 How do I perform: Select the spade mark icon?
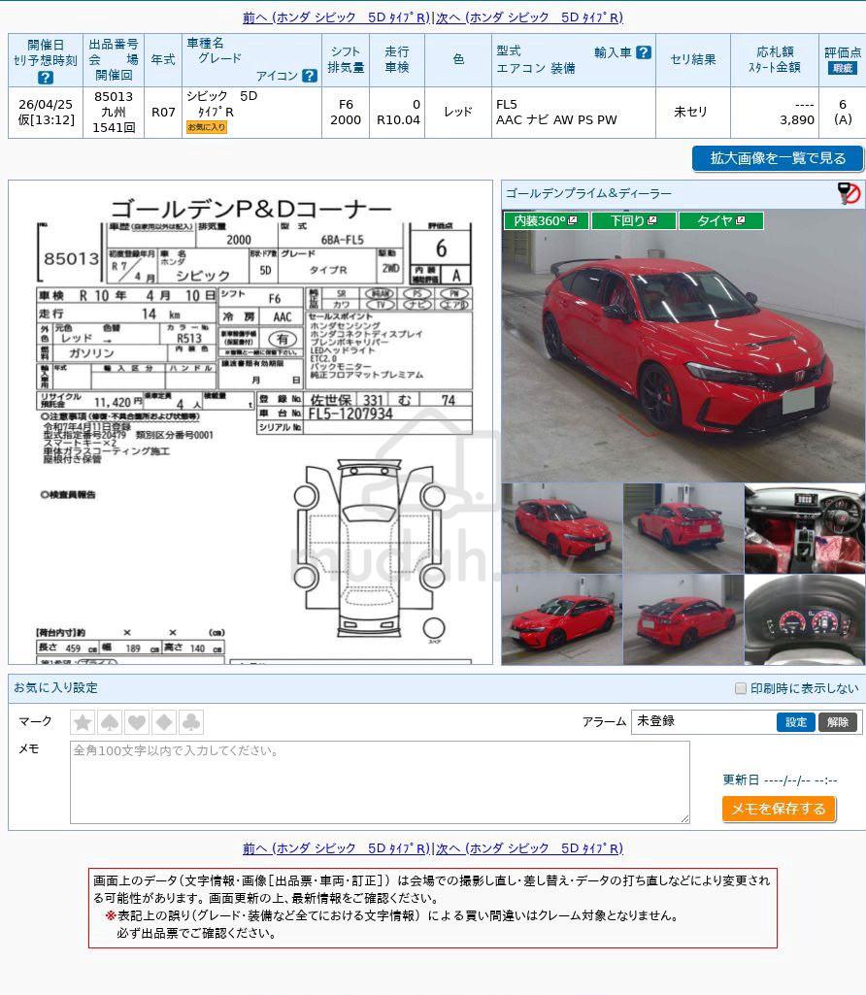tap(110, 722)
